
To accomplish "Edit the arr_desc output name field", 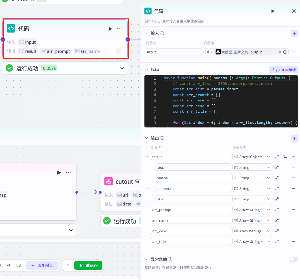I will (x=191, y=231).
